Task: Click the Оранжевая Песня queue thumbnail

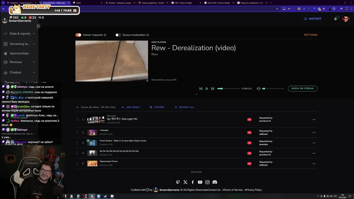Action: [x=92, y=164]
